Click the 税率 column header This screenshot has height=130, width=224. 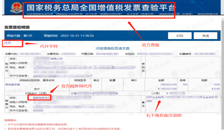click(x=183, y=80)
